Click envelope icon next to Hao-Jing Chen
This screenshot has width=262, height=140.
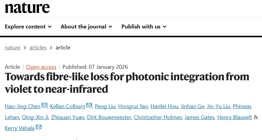click(x=44, y=106)
